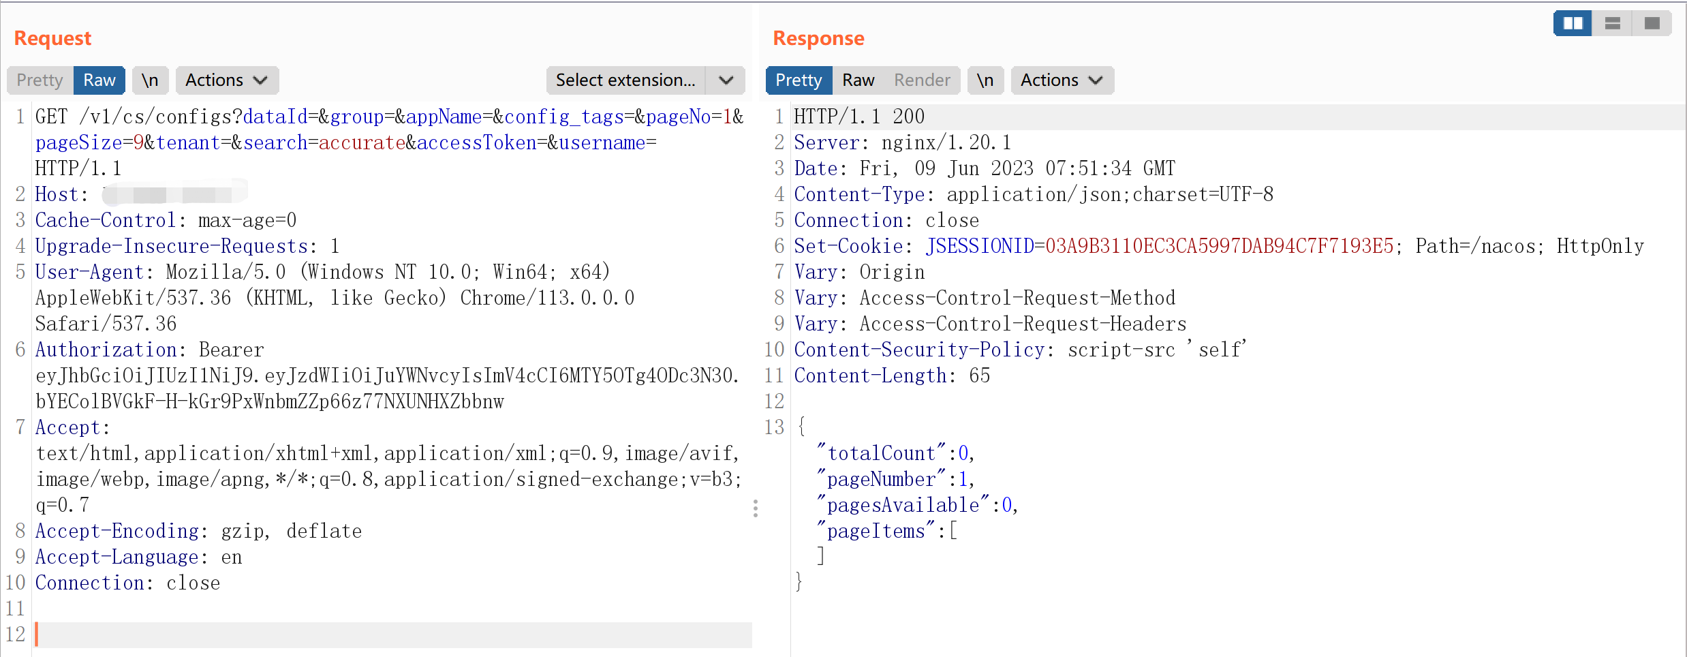The width and height of the screenshot is (1687, 657).
Task: Switch to combined single-pane layout view
Action: point(1652,23)
